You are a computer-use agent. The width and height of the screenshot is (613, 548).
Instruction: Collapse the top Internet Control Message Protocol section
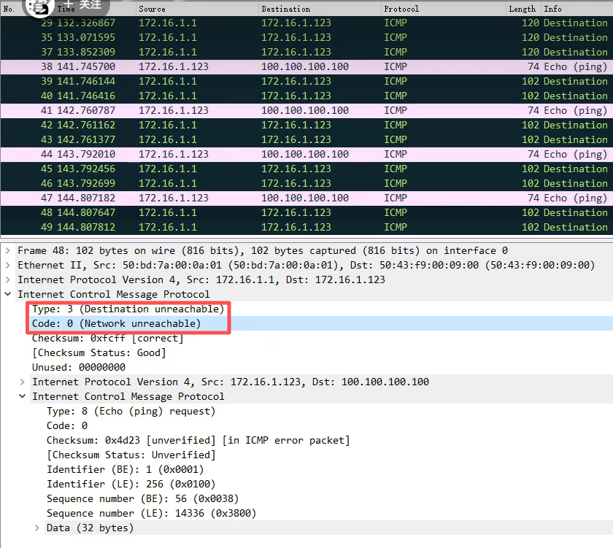pos(8,294)
